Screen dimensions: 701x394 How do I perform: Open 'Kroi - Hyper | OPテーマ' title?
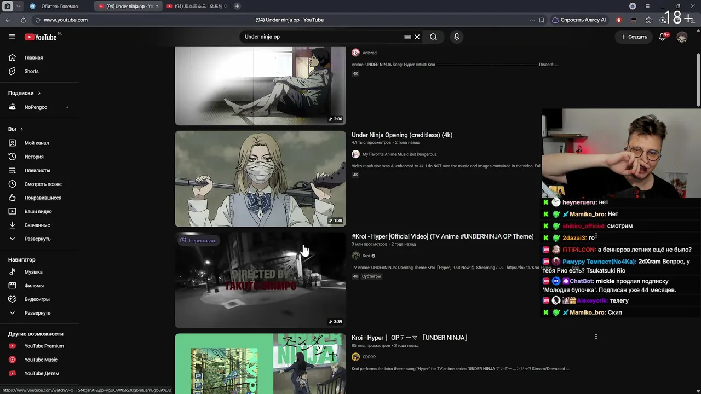click(410, 338)
